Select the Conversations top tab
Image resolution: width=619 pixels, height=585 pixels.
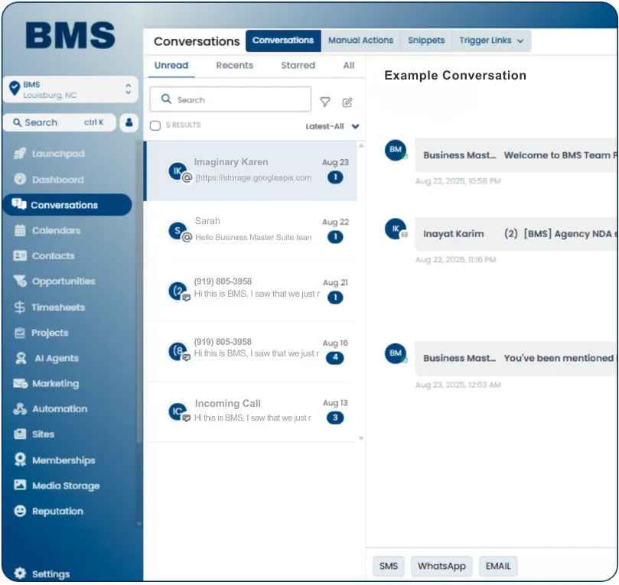(283, 41)
